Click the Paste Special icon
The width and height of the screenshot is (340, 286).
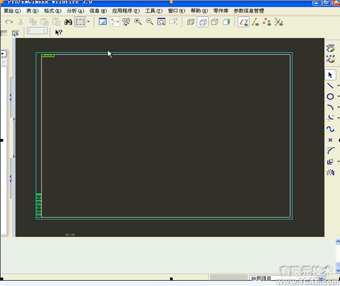(x=56, y=22)
